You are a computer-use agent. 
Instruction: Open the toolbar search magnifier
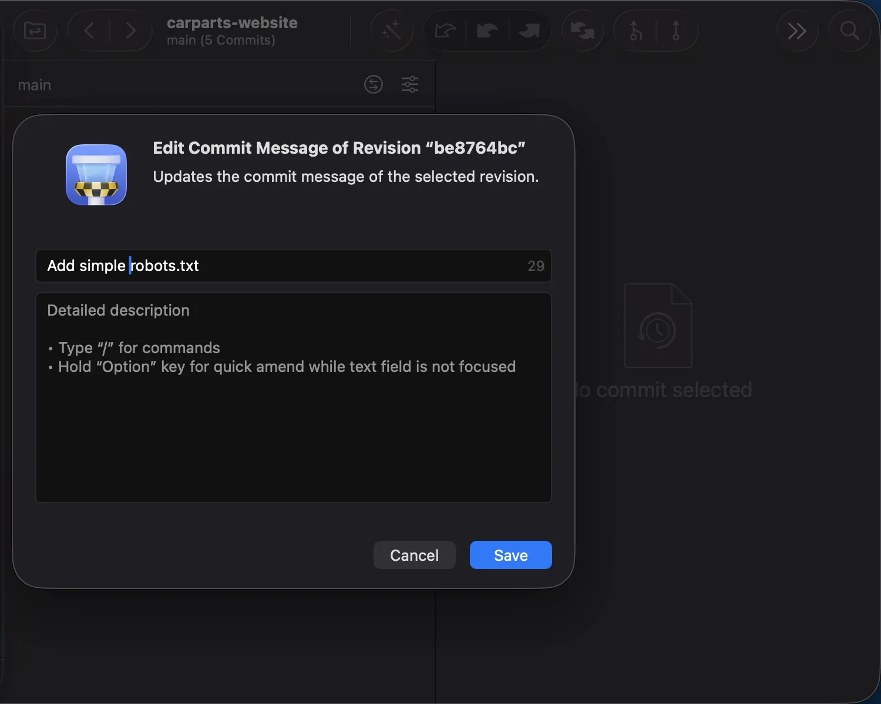(849, 31)
